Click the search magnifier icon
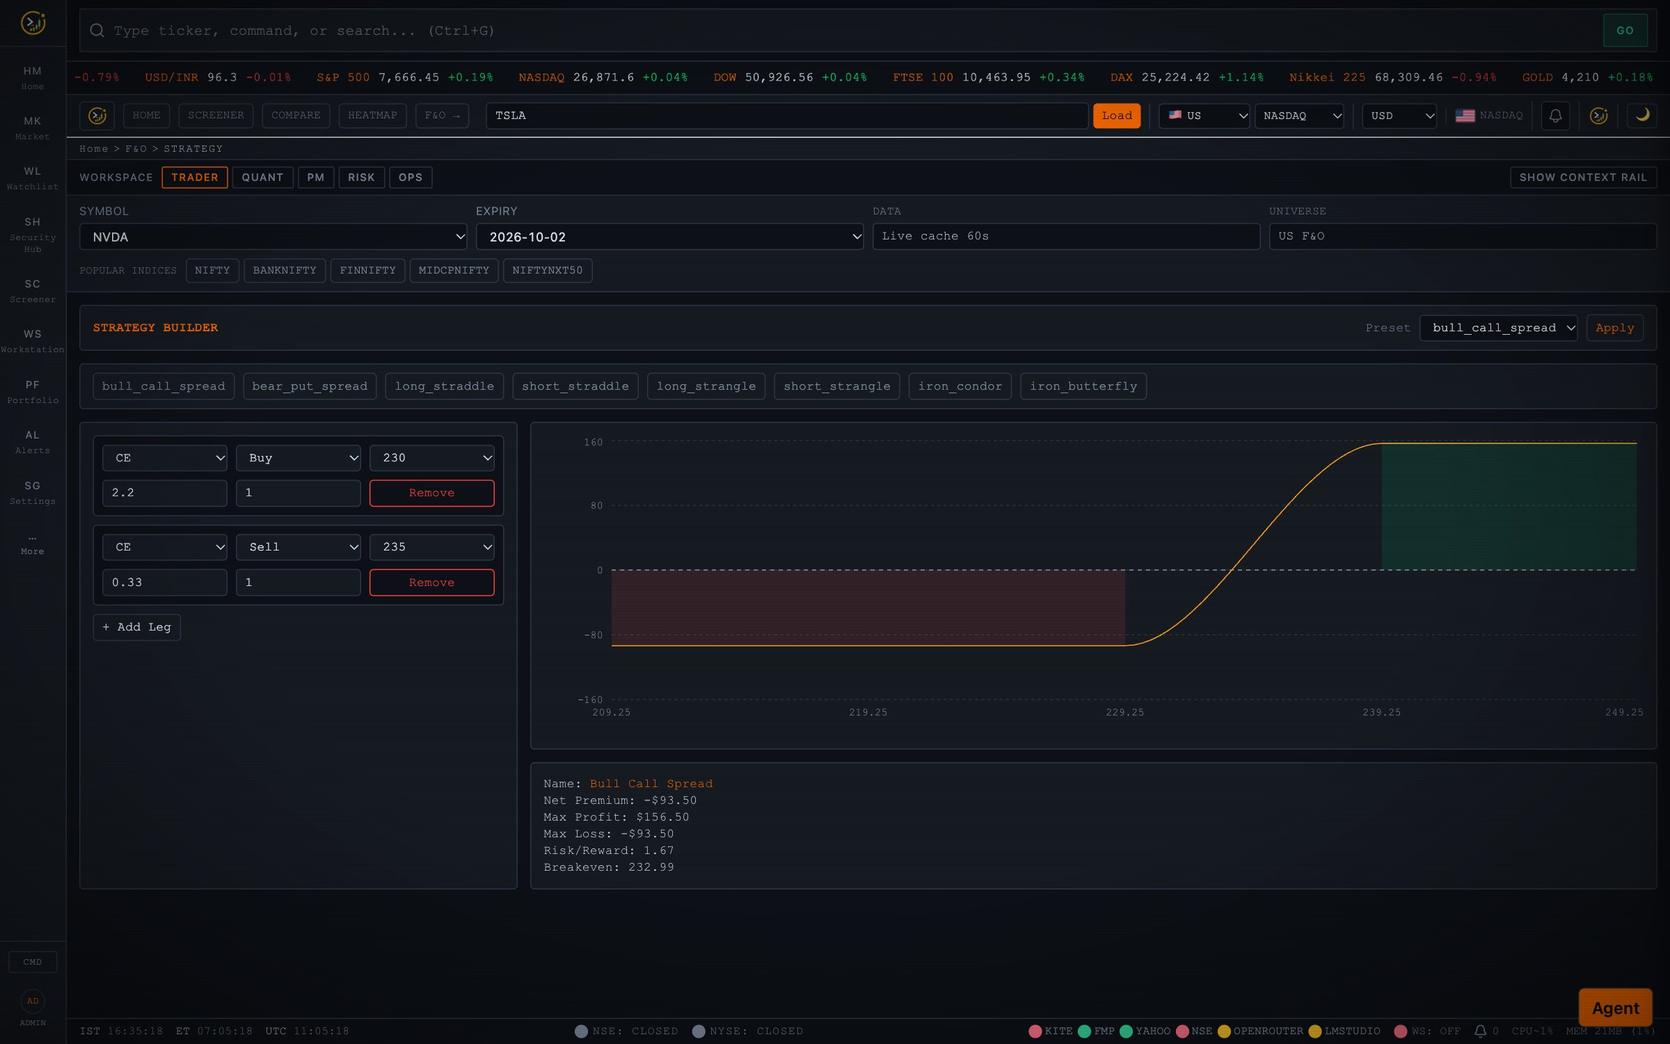This screenshot has width=1670, height=1044. [97, 31]
